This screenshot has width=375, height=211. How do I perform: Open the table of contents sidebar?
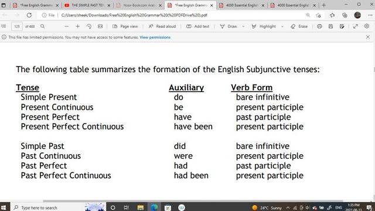tap(4, 26)
